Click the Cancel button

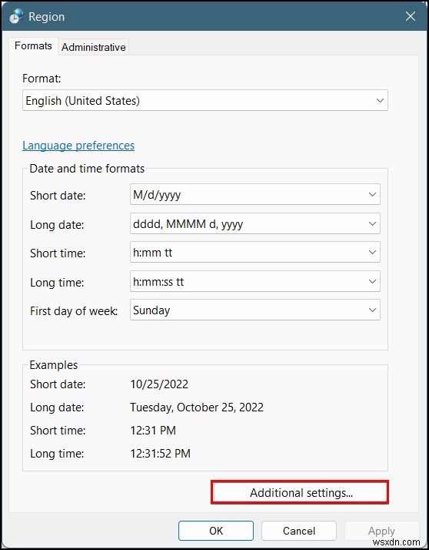pyautogui.click(x=299, y=531)
